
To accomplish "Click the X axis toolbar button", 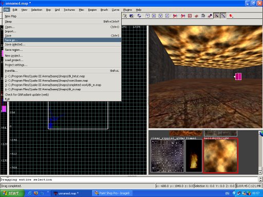I will [x=154, y=16].
